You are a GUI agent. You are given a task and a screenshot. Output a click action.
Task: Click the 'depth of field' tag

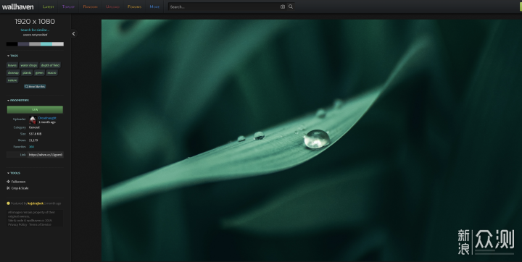50,65
